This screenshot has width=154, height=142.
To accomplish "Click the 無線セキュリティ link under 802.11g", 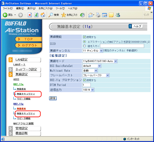I will (26, 113).
